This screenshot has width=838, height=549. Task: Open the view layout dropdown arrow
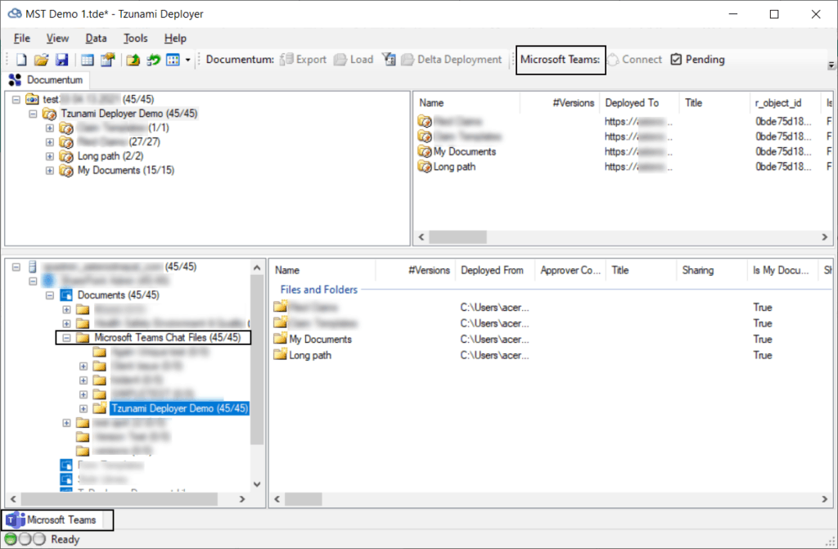click(x=187, y=60)
